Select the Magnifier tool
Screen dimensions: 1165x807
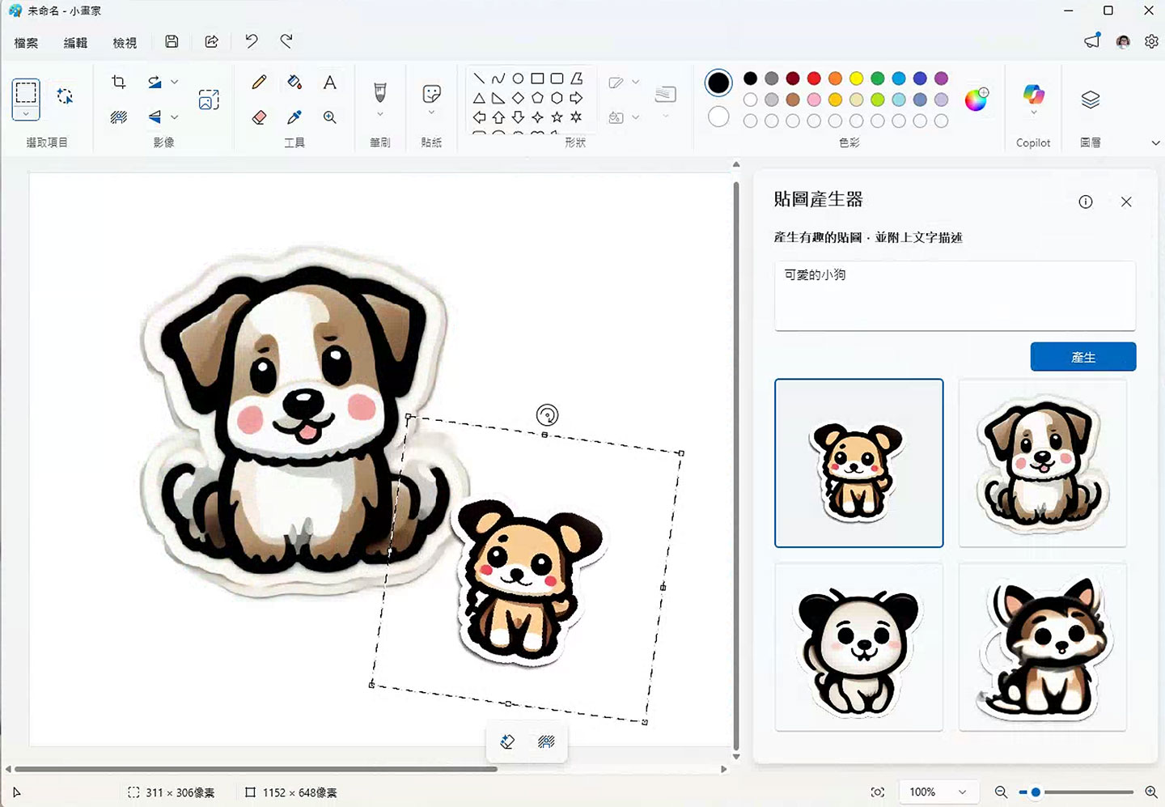(x=329, y=117)
